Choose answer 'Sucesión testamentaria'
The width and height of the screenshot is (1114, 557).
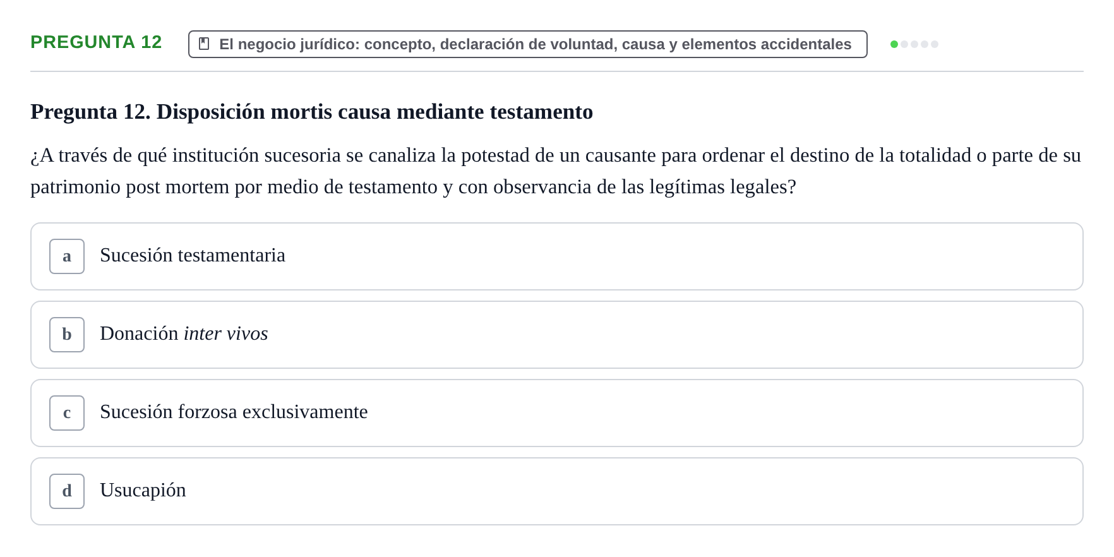click(x=557, y=256)
